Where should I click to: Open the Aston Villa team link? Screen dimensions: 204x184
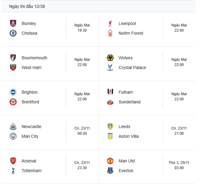pyautogui.click(x=128, y=136)
